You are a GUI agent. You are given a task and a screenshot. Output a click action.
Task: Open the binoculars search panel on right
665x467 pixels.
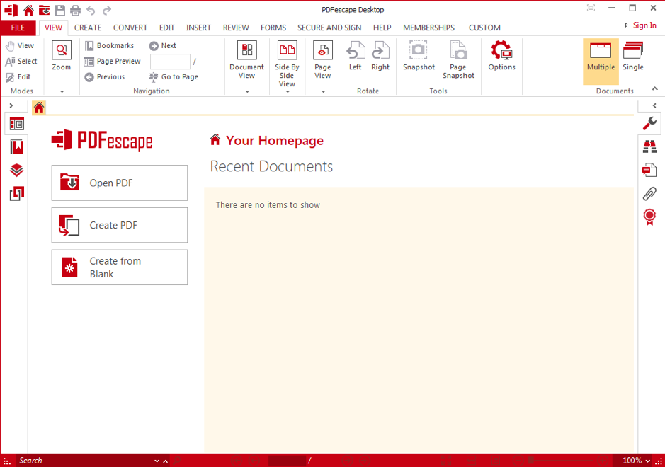click(x=649, y=146)
